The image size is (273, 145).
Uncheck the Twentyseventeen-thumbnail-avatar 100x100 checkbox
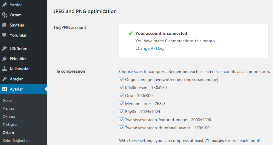(x=121, y=128)
